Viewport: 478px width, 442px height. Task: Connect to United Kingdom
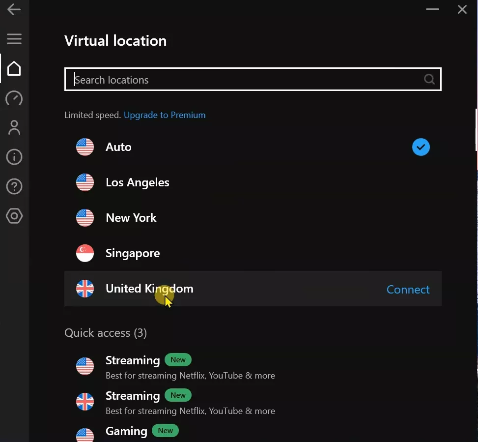pos(408,290)
